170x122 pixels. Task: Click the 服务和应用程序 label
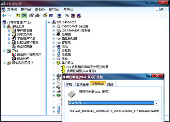point(23,63)
